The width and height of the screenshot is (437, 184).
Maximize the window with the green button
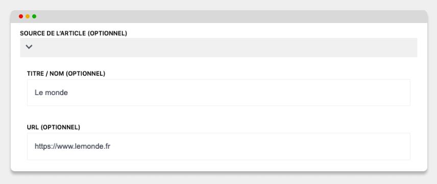tap(34, 16)
